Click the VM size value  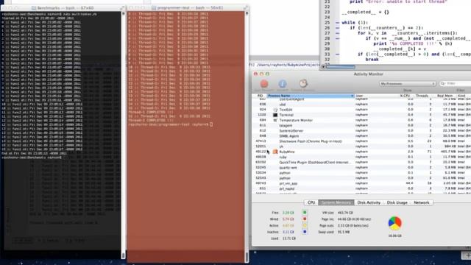coord(345,213)
